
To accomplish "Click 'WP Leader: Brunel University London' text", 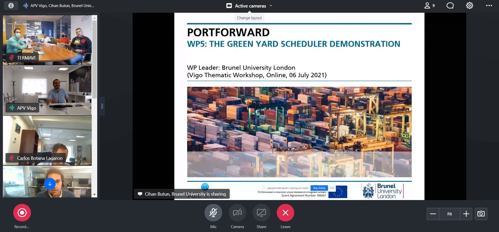I will [241, 68].
